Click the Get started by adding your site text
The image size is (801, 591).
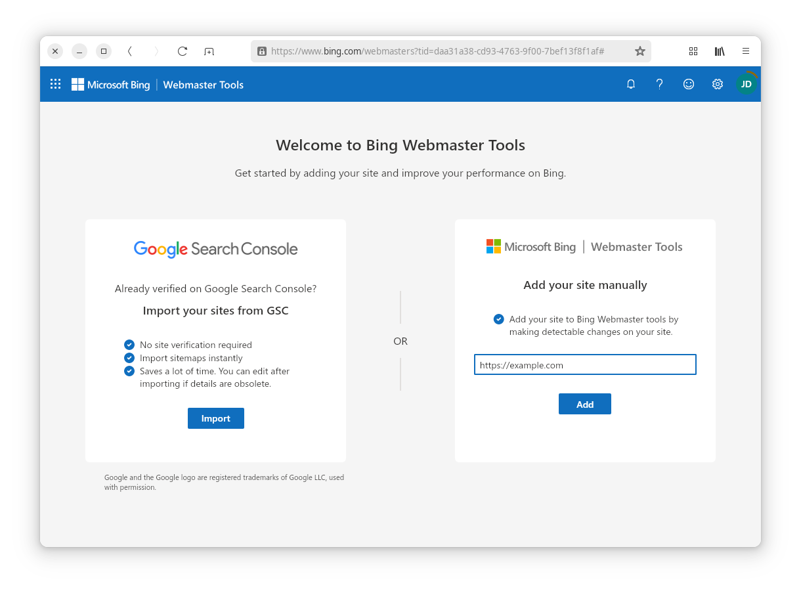401,173
